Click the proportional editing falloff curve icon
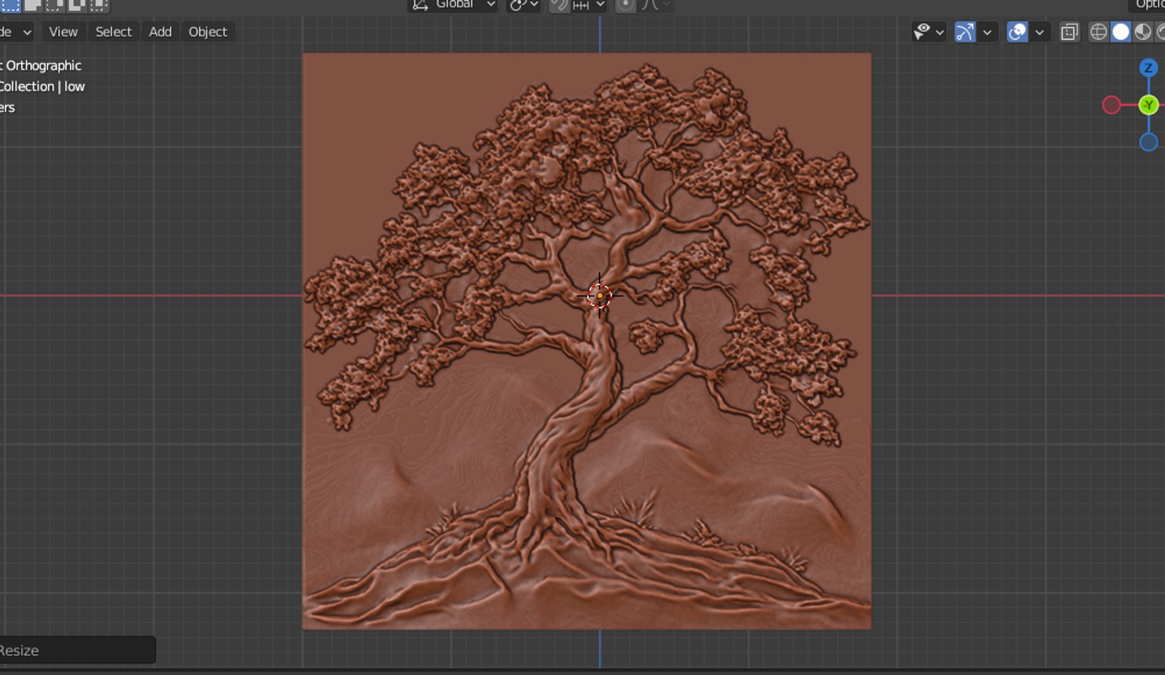Screen dimensions: 1165x675 (655, 5)
